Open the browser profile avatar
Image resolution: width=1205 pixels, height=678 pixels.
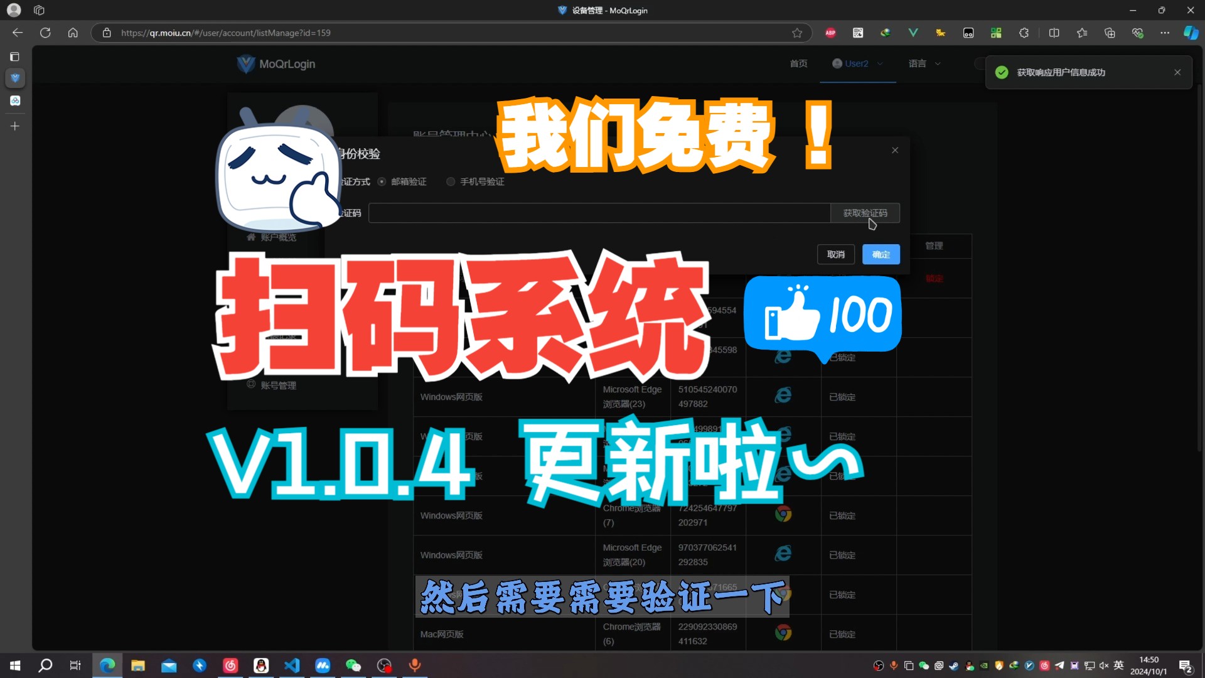coord(14,10)
